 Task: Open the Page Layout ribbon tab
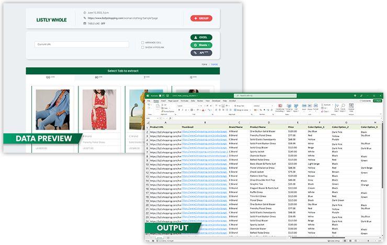(x=173, y=101)
